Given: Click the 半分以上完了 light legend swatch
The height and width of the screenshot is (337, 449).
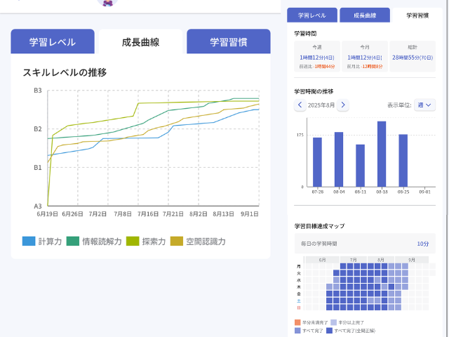Looking at the screenshot, I should [334, 322].
